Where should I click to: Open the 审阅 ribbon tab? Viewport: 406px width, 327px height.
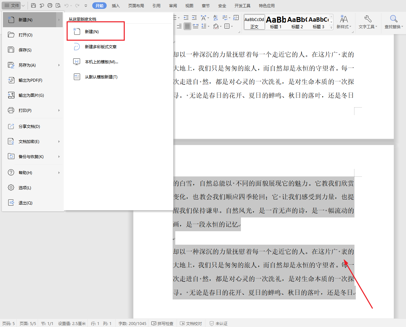tap(173, 5)
